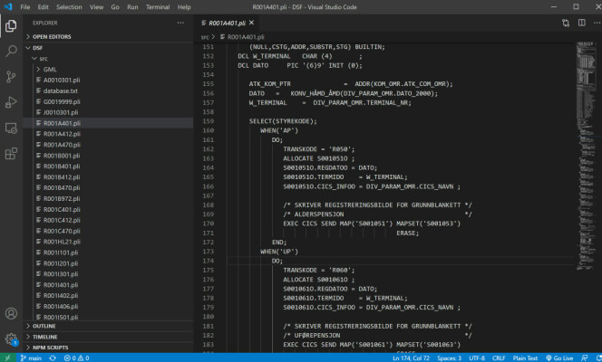The width and height of the screenshot is (602, 362).
Task: Open R001B001.pli in the explorer
Action: [108, 156]
